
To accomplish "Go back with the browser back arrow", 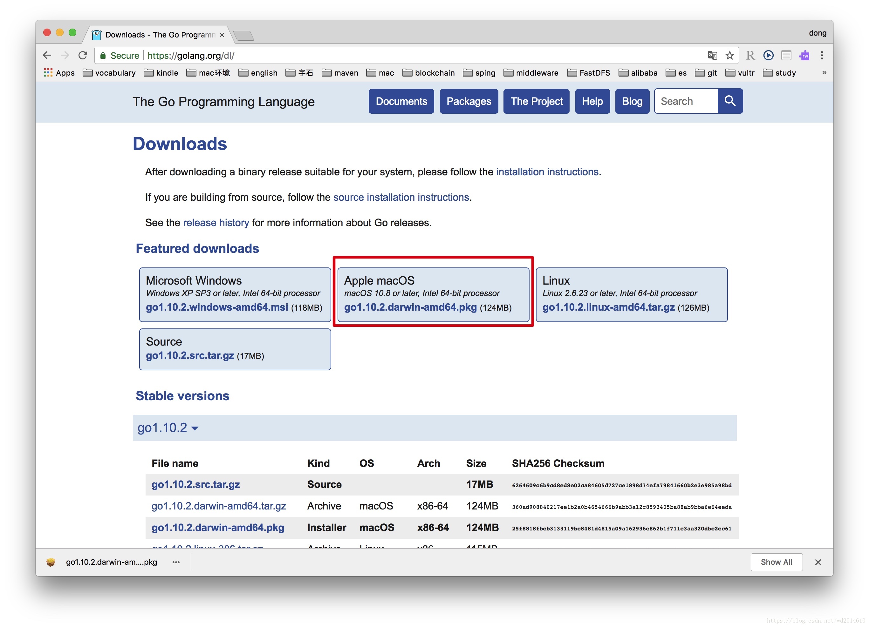I will (x=47, y=56).
